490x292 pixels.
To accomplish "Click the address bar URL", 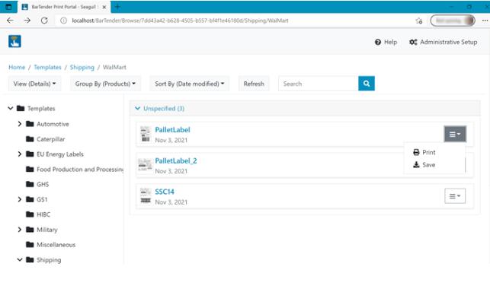I will pos(180,21).
